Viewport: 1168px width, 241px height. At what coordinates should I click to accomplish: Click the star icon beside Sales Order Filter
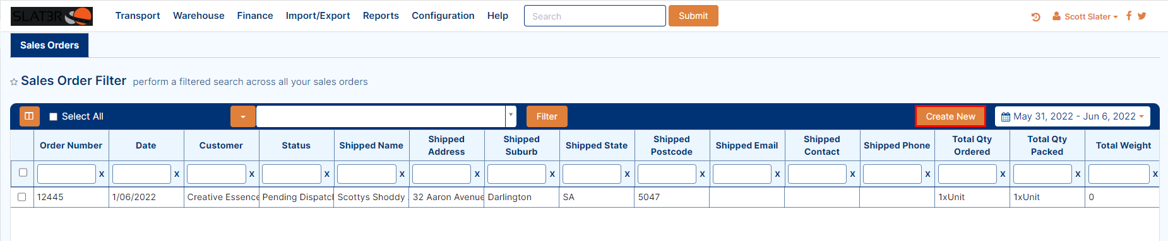pos(14,82)
